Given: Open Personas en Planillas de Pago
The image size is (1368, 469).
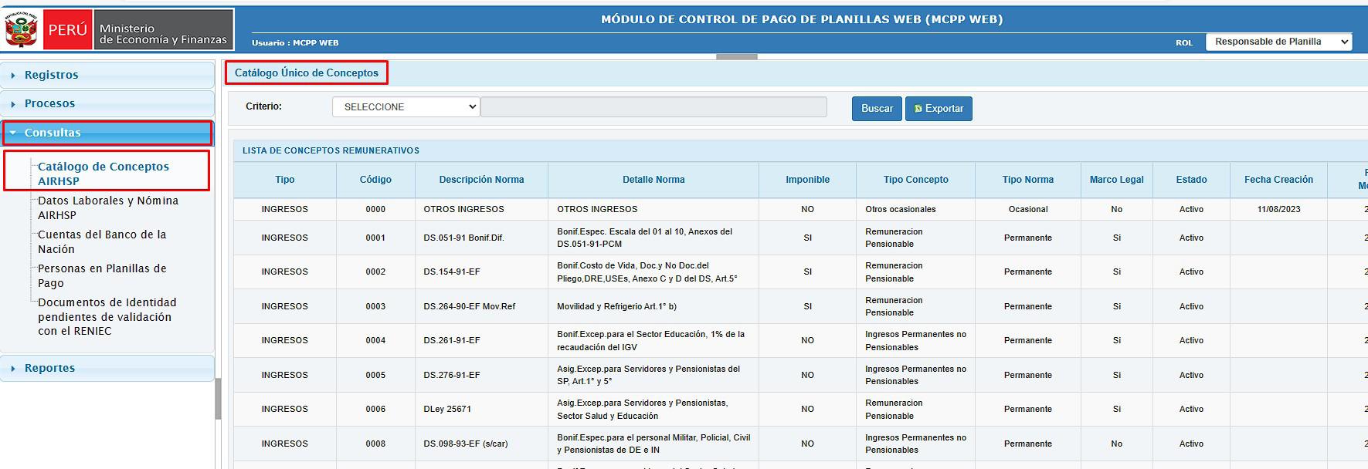Looking at the screenshot, I should (102, 275).
